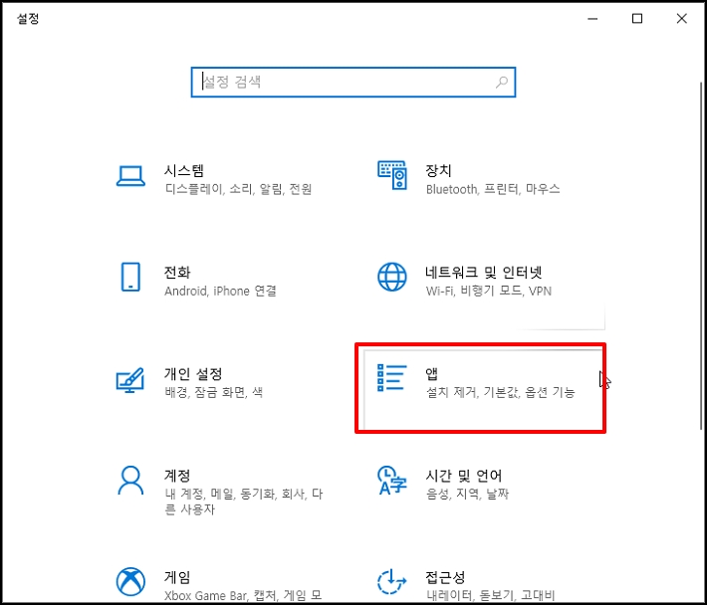Open the 시간 및 언어 clock-letter icon
Screen dimensions: 707x605
(391, 481)
